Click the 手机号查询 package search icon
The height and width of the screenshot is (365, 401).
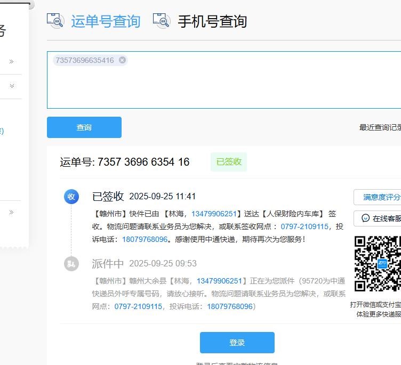coord(162,21)
